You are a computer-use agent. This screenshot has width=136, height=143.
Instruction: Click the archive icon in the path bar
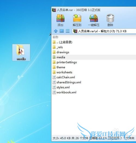[x=75, y=31]
